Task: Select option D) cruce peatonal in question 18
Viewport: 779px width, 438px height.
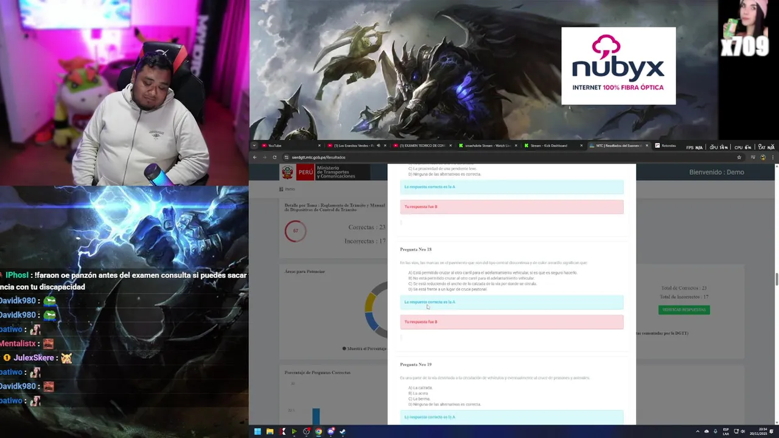Action: (447, 289)
